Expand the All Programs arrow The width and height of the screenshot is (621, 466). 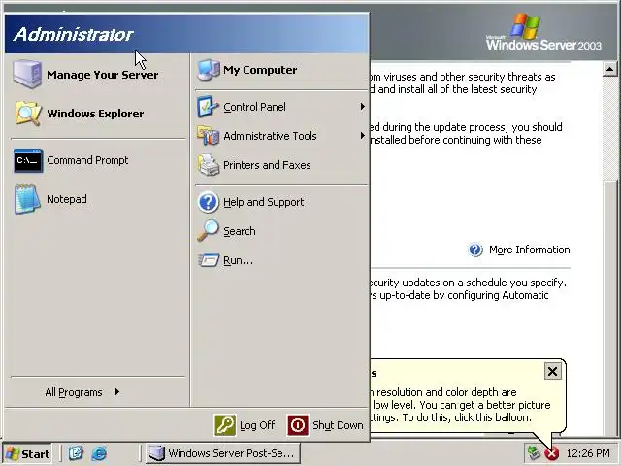(x=117, y=392)
